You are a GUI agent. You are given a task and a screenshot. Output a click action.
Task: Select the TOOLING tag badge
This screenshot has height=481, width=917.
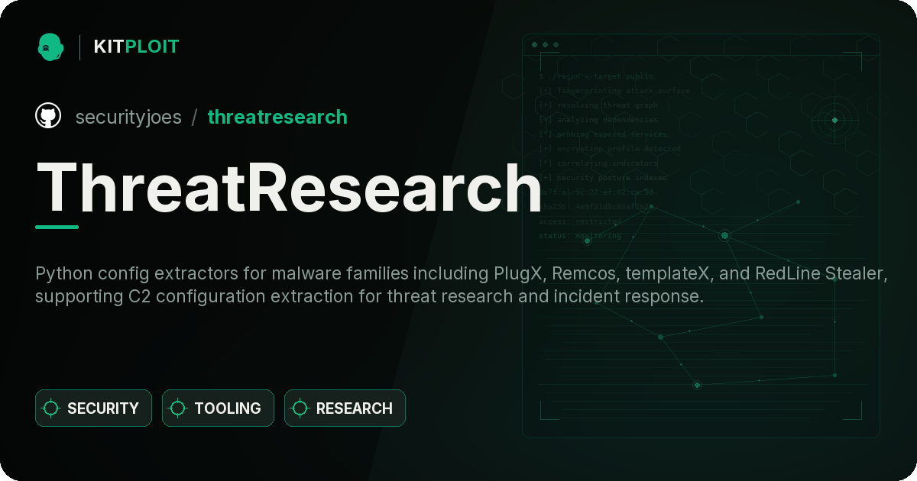218,408
